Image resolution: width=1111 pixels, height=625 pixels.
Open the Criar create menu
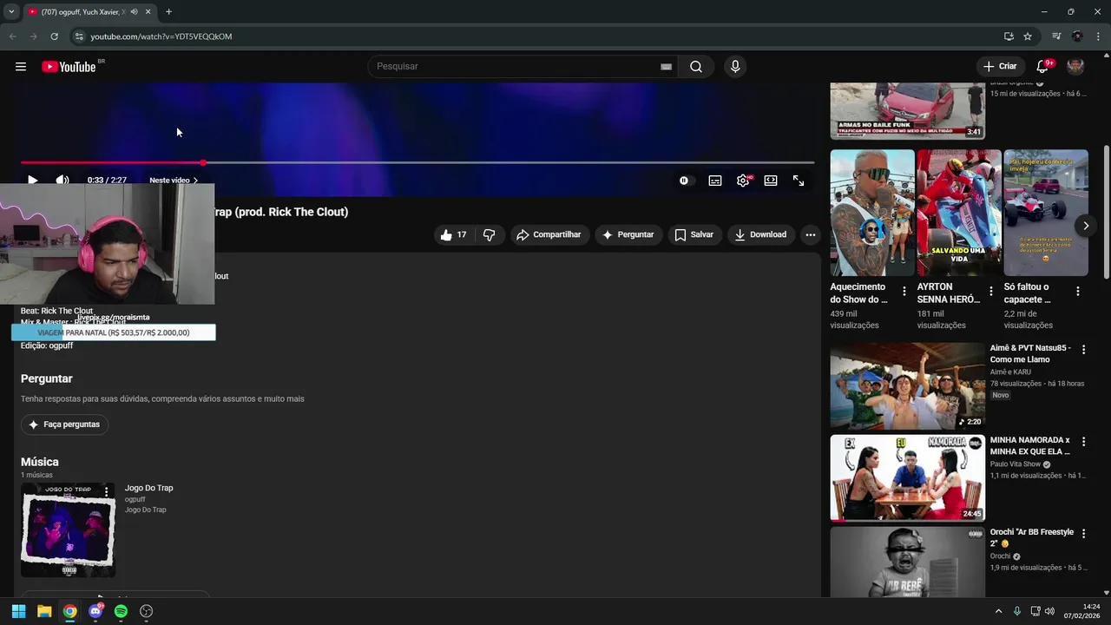(x=1000, y=67)
